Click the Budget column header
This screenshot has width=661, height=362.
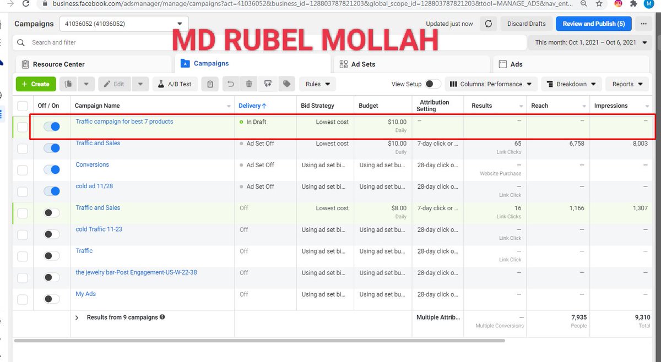coord(369,106)
